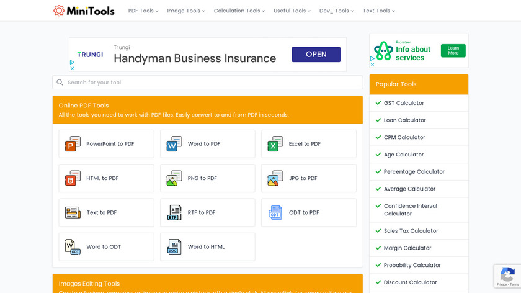
Task: Open the GST Calculator link
Action: click(404, 103)
